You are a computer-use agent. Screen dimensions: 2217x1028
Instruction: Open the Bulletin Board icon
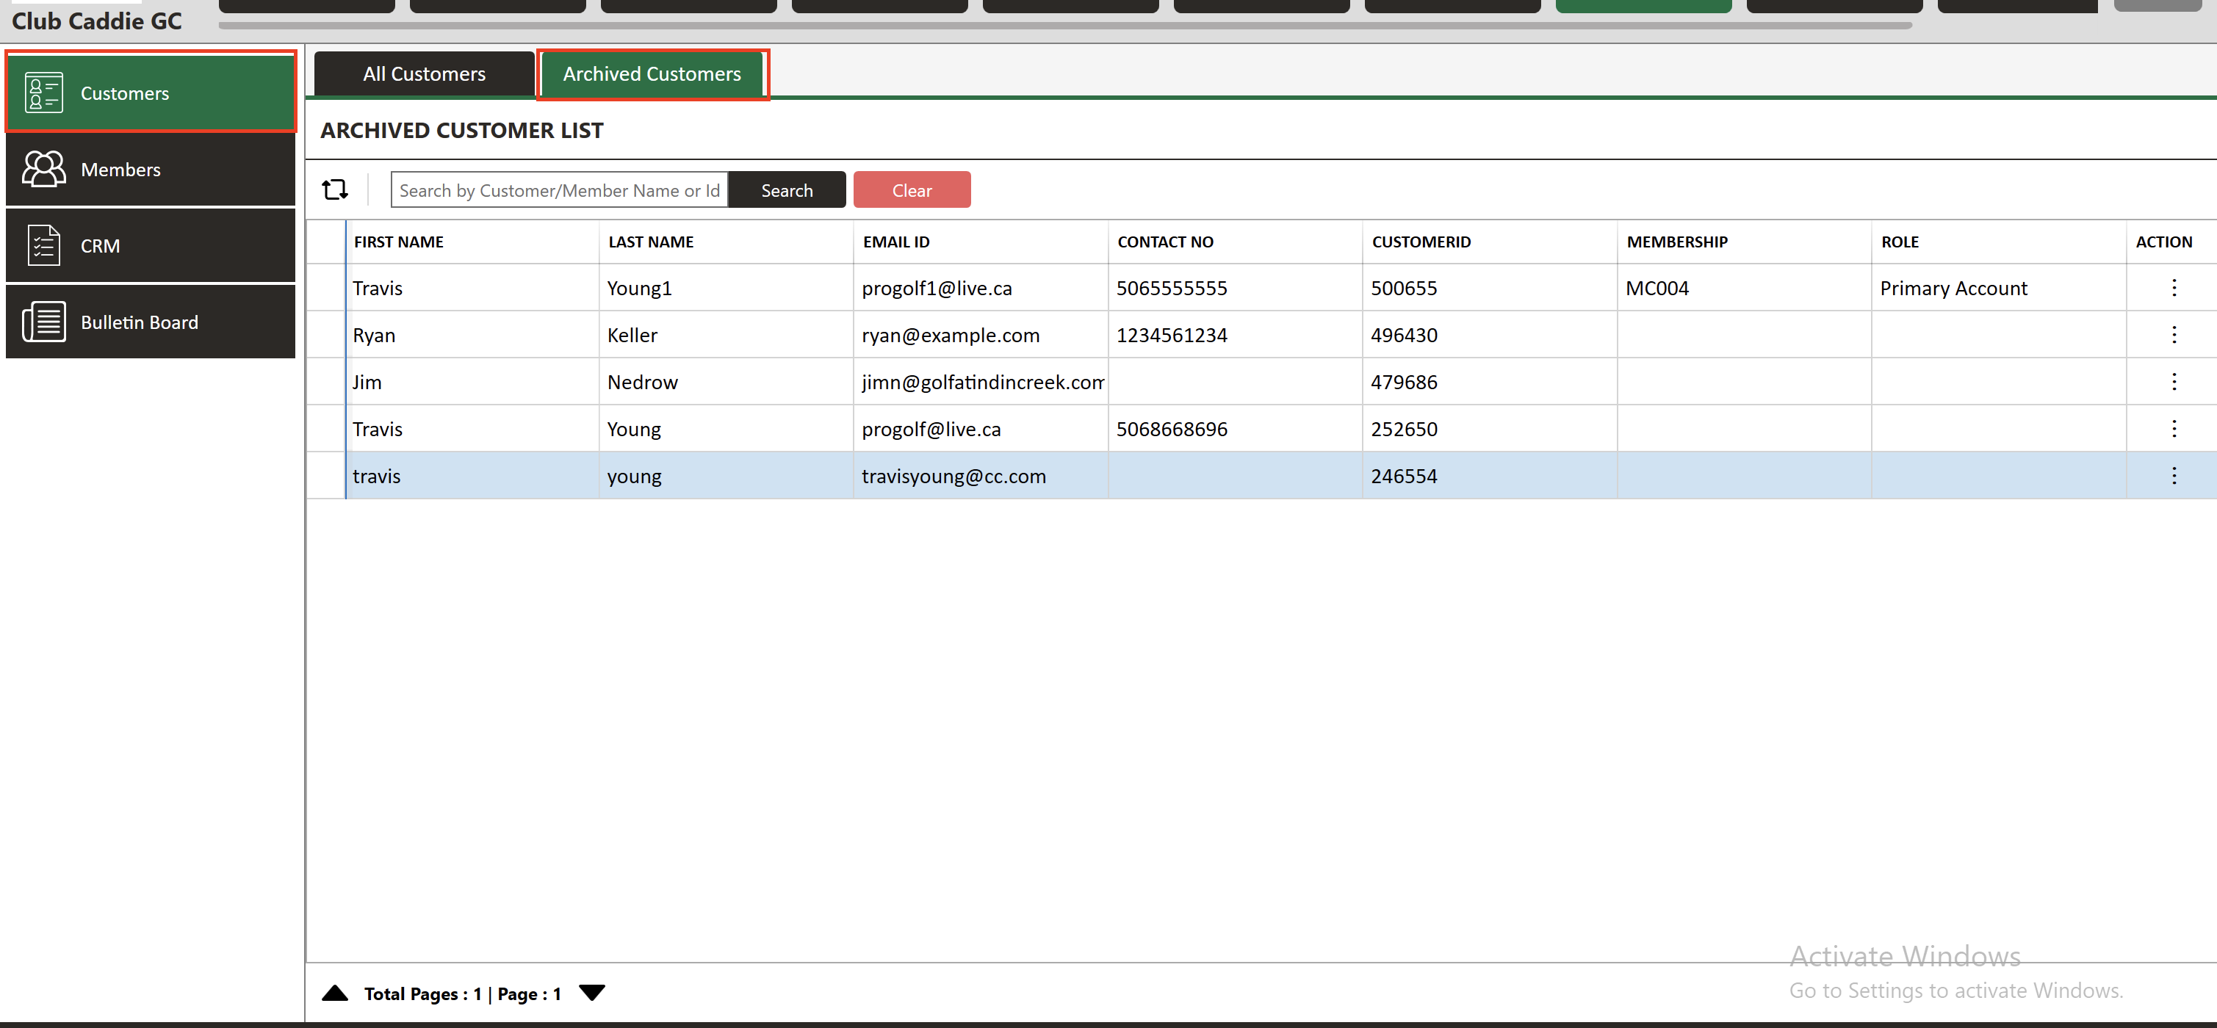tap(43, 322)
